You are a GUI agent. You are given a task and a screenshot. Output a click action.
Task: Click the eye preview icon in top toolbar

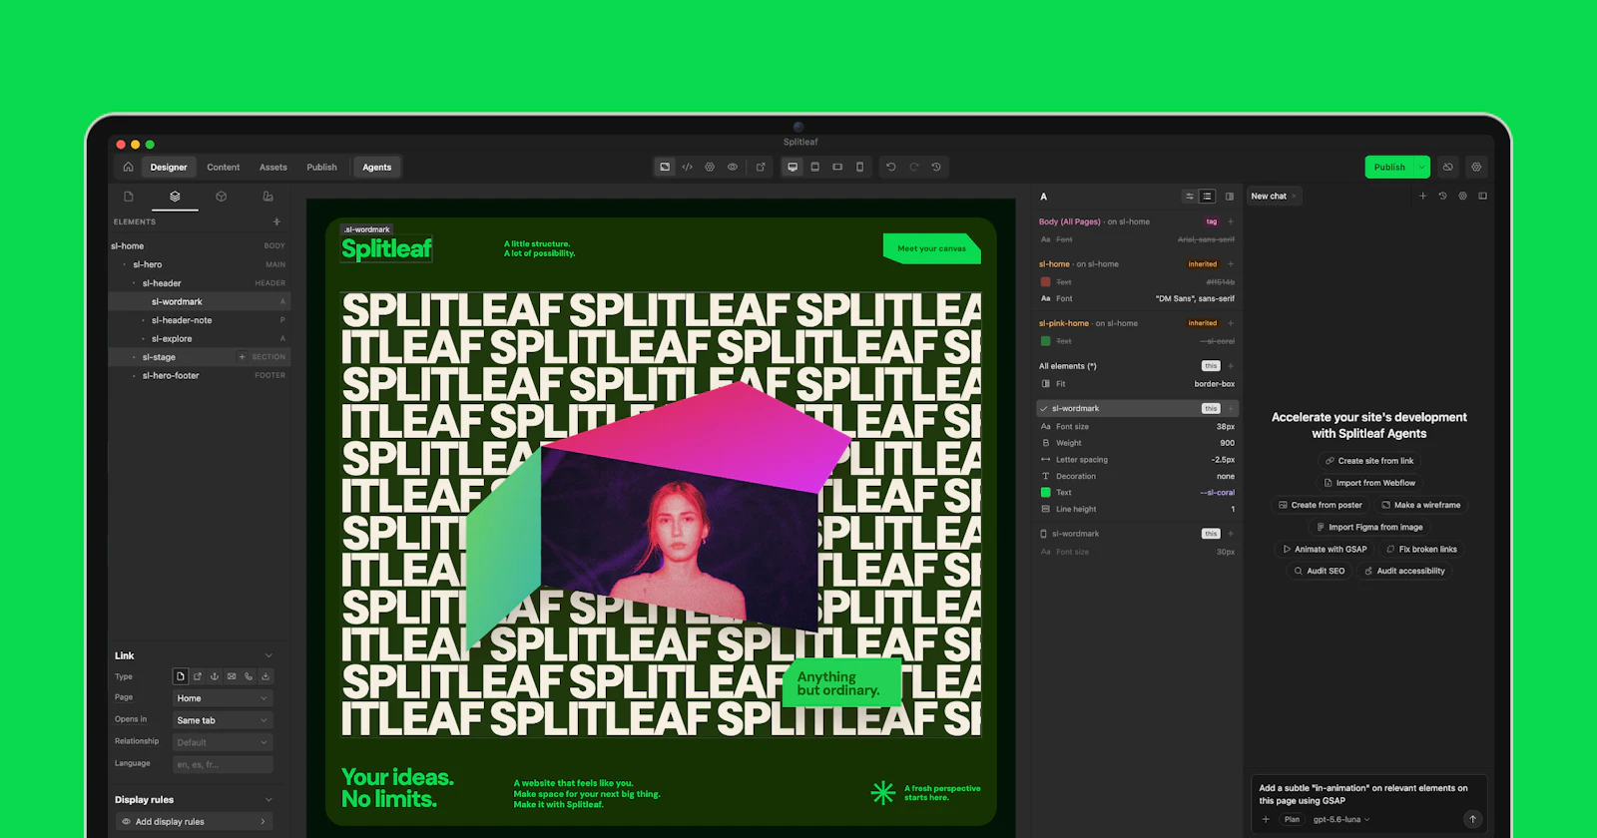pos(733,168)
